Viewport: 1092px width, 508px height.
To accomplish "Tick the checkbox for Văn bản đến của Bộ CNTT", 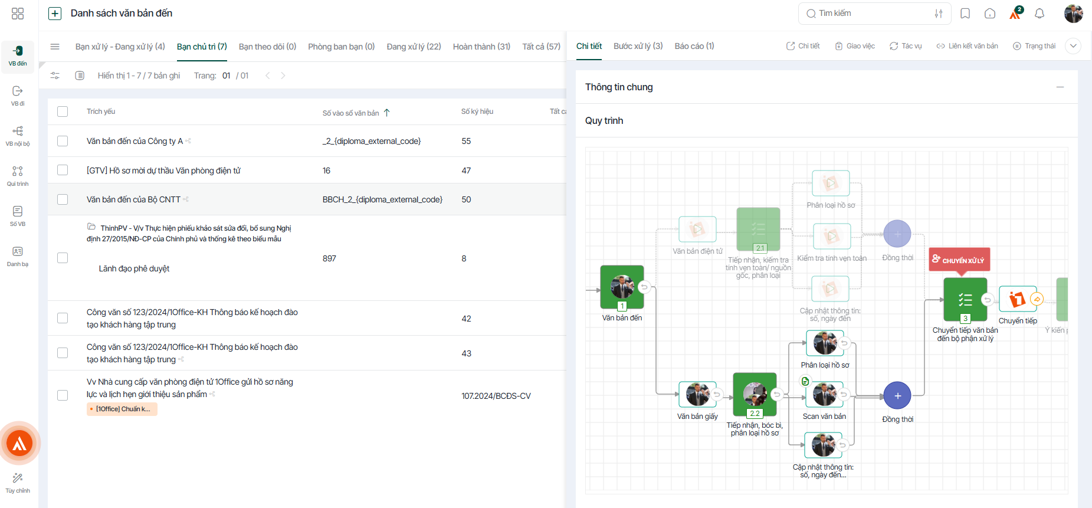I will (63, 199).
